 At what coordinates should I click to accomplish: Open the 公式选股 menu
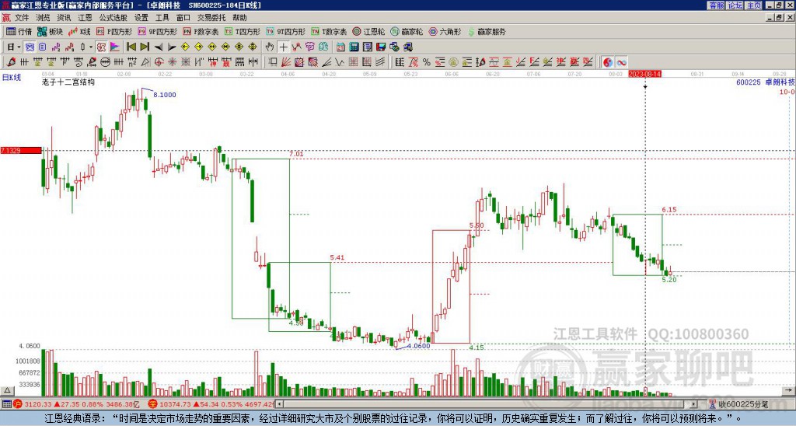(x=114, y=16)
